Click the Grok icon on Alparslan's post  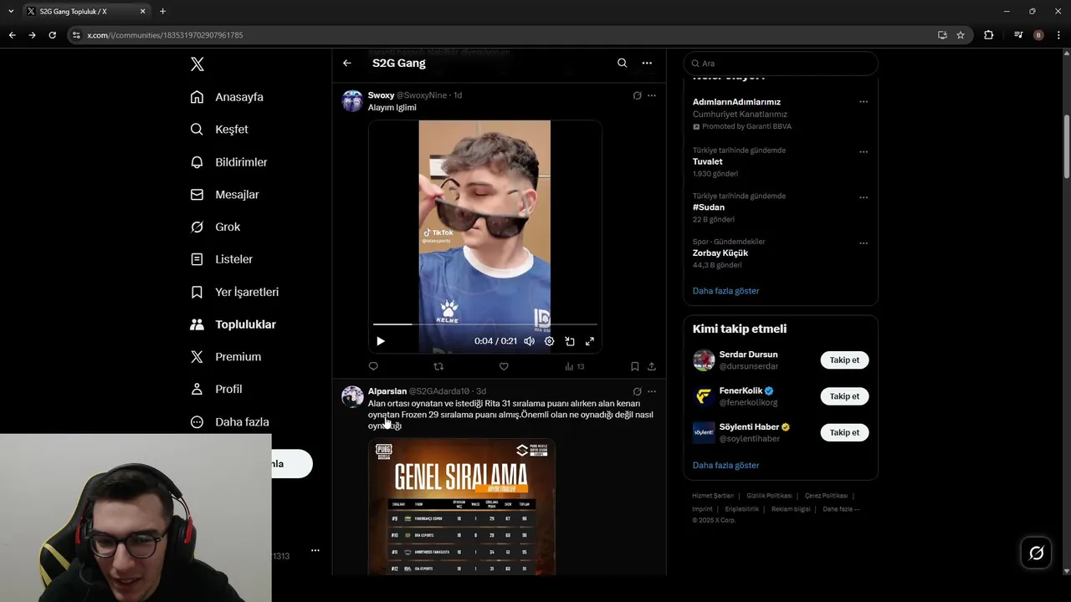[637, 391]
